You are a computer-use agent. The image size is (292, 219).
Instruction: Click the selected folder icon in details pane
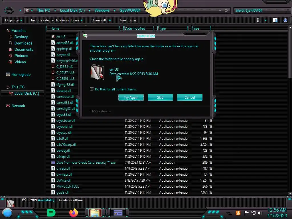[11, 203]
